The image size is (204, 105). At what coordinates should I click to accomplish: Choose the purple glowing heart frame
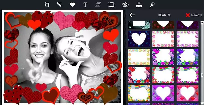[x=163, y=93]
